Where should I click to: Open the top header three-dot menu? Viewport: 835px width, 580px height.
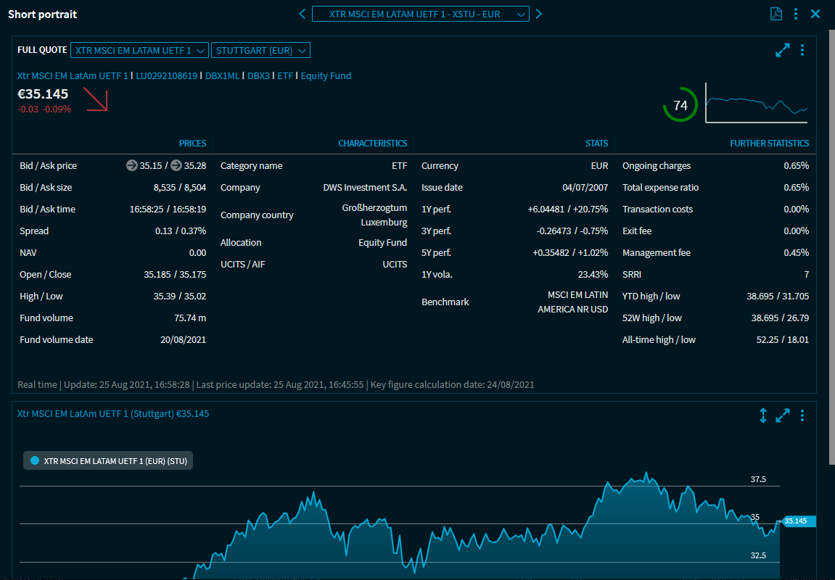796,14
